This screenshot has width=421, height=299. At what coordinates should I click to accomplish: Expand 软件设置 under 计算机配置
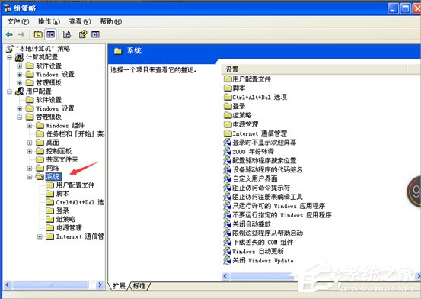19,66
